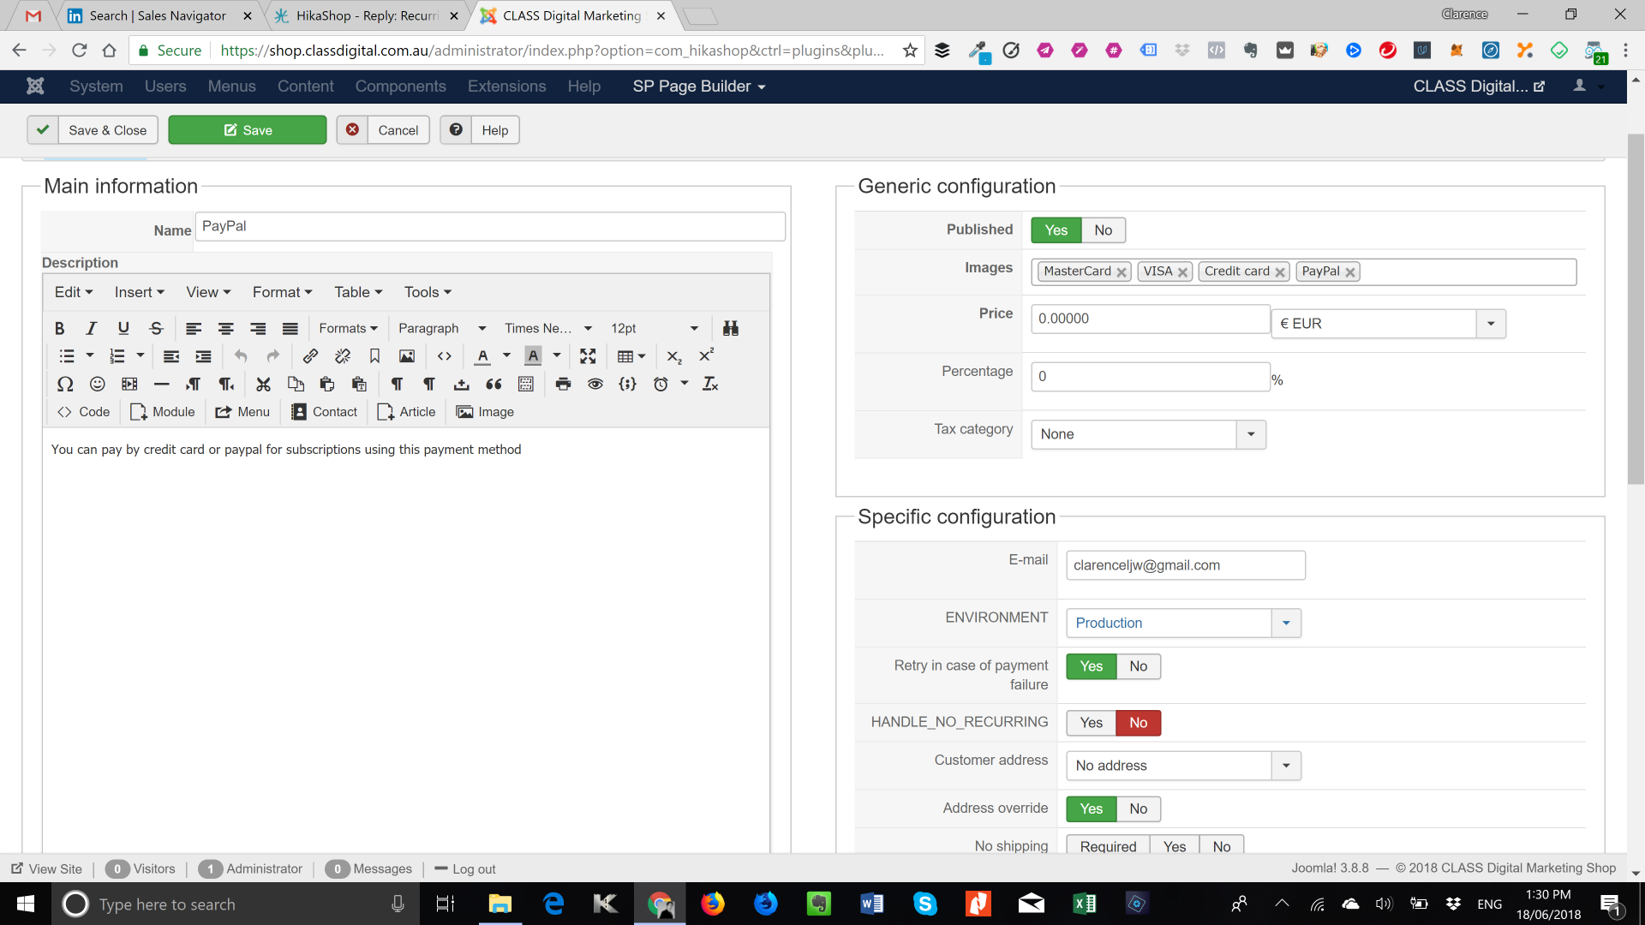The image size is (1645, 925).
Task: Click the Find and replace binoculars icon
Action: pos(730,328)
